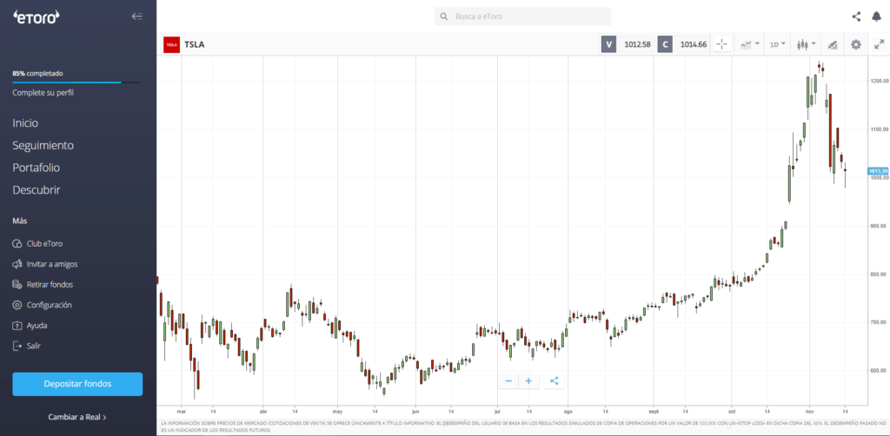This screenshot has height=436, width=890.
Task: Click the TSLA red logo
Action: point(171,44)
